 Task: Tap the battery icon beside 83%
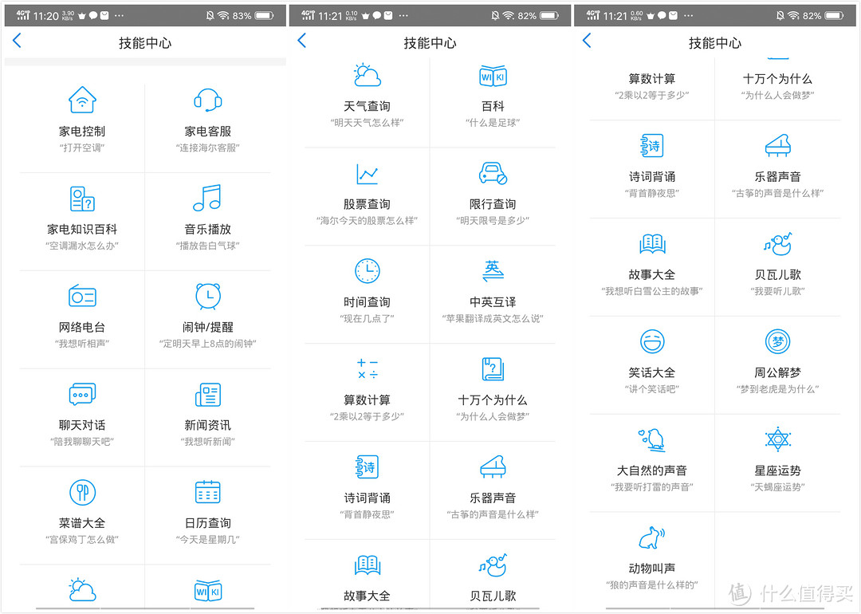(x=264, y=15)
